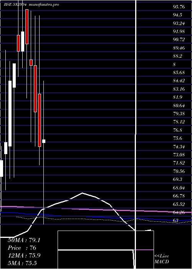Select the Price : 76 readout

[x=22, y=248]
